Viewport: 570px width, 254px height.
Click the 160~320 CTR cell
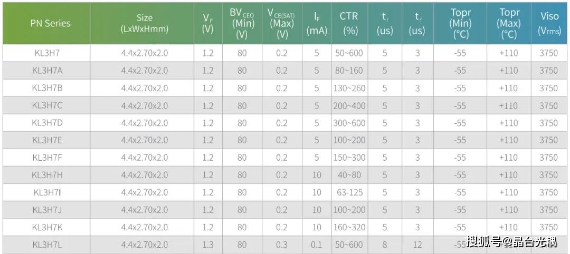click(x=349, y=227)
